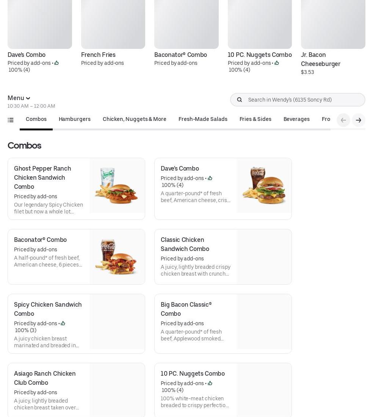Click the left arrow category scroll button

point(343,120)
